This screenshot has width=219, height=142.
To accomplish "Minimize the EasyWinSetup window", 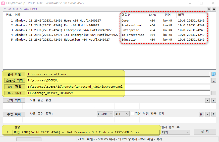I will pos(190,3).
